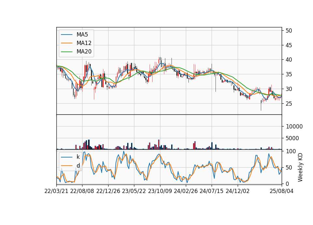Click the d legend label in KD panel
The image size is (313, 225).
coord(78,166)
